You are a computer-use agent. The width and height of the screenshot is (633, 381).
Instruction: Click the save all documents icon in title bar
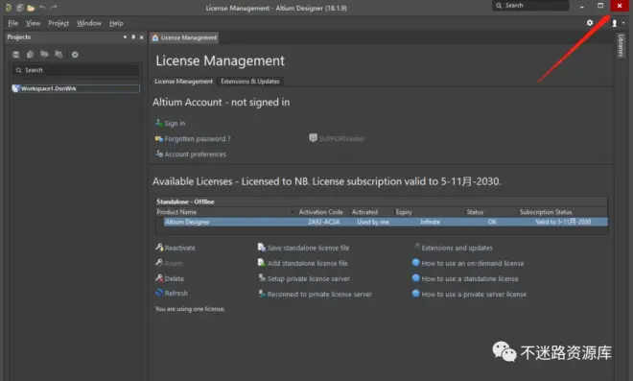point(19,8)
